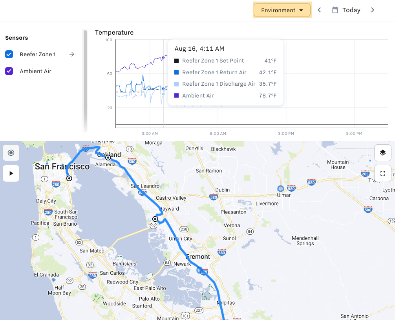Click the calendar icon beside Today
Viewport: 395px width, 320px height.
(335, 10)
